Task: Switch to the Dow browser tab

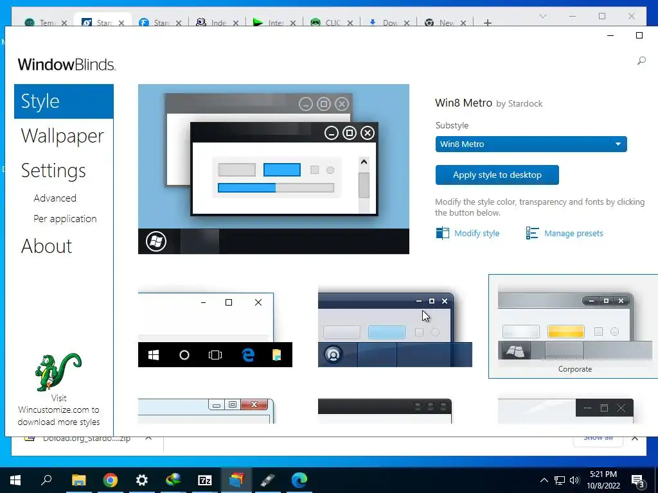Action: click(384, 22)
